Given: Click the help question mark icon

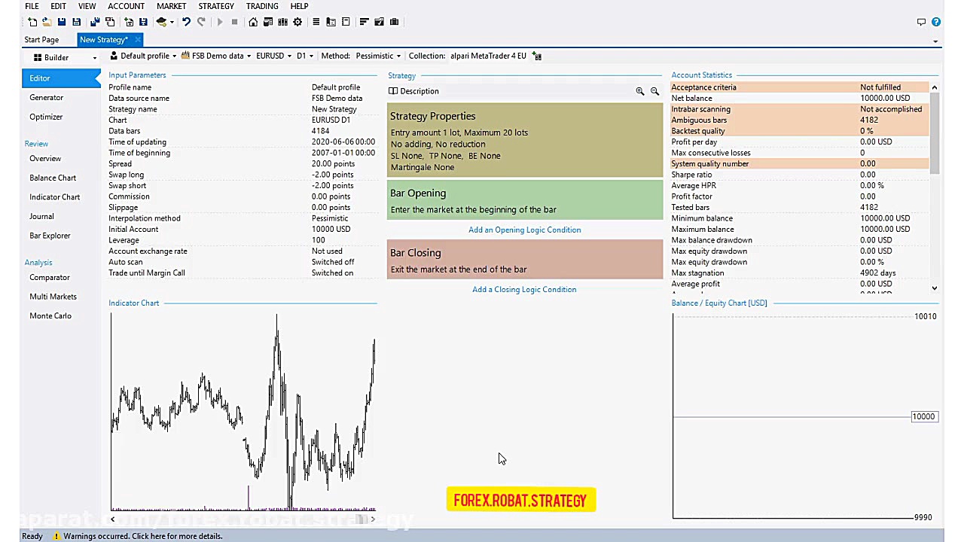Looking at the screenshot, I should 936,22.
